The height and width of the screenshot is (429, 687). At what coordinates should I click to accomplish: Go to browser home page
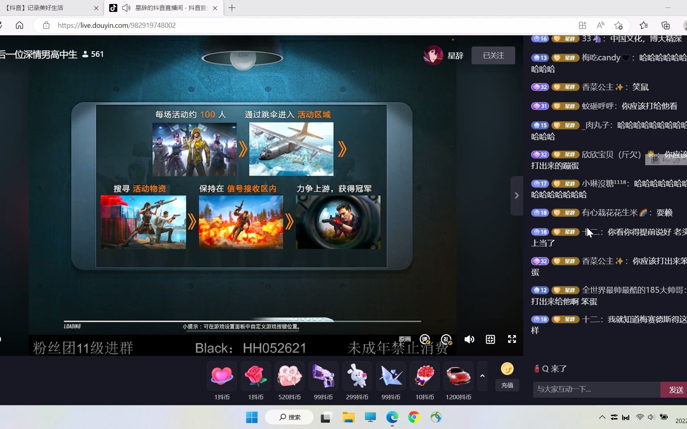pyautogui.click(x=19, y=25)
